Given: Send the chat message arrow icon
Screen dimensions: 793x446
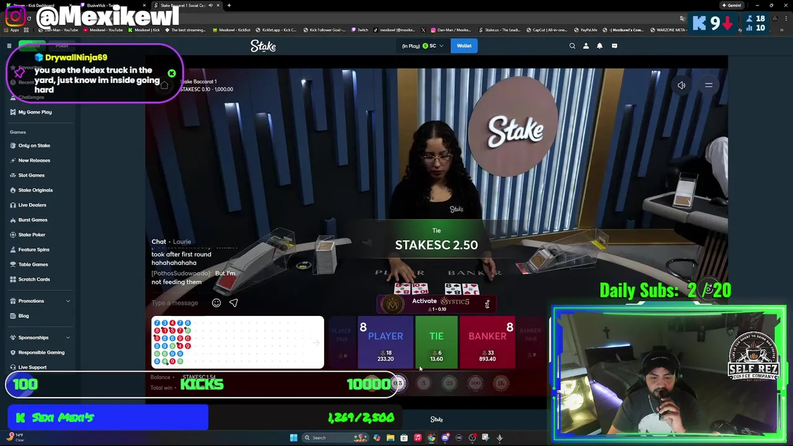Looking at the screenshot, I should pos(234,303).
